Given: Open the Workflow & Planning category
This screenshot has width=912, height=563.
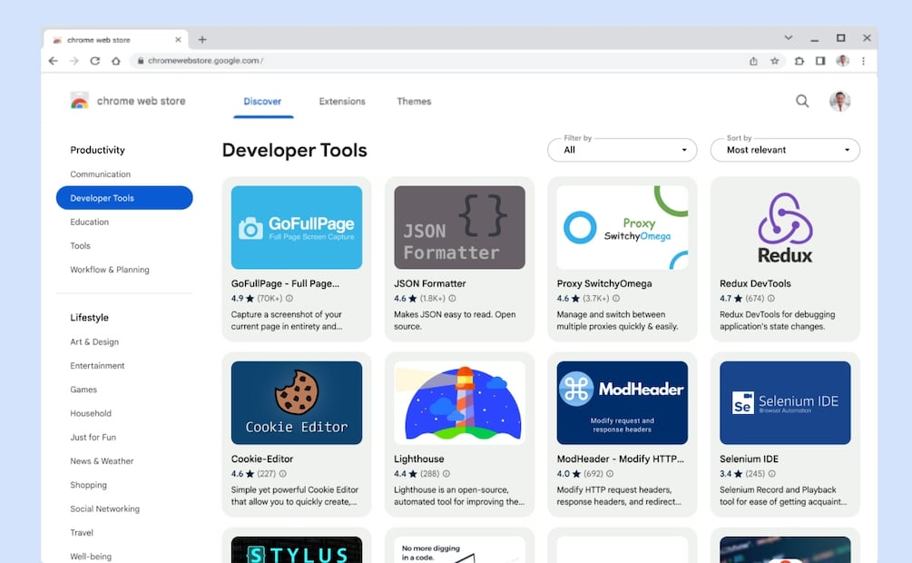Looking at the screenshot, I should tap(110, 270).
